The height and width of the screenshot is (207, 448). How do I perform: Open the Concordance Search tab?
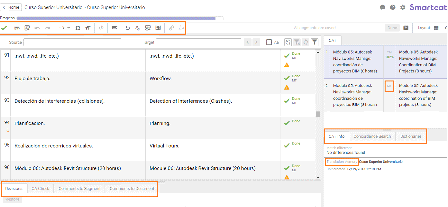tap(372, 136)
